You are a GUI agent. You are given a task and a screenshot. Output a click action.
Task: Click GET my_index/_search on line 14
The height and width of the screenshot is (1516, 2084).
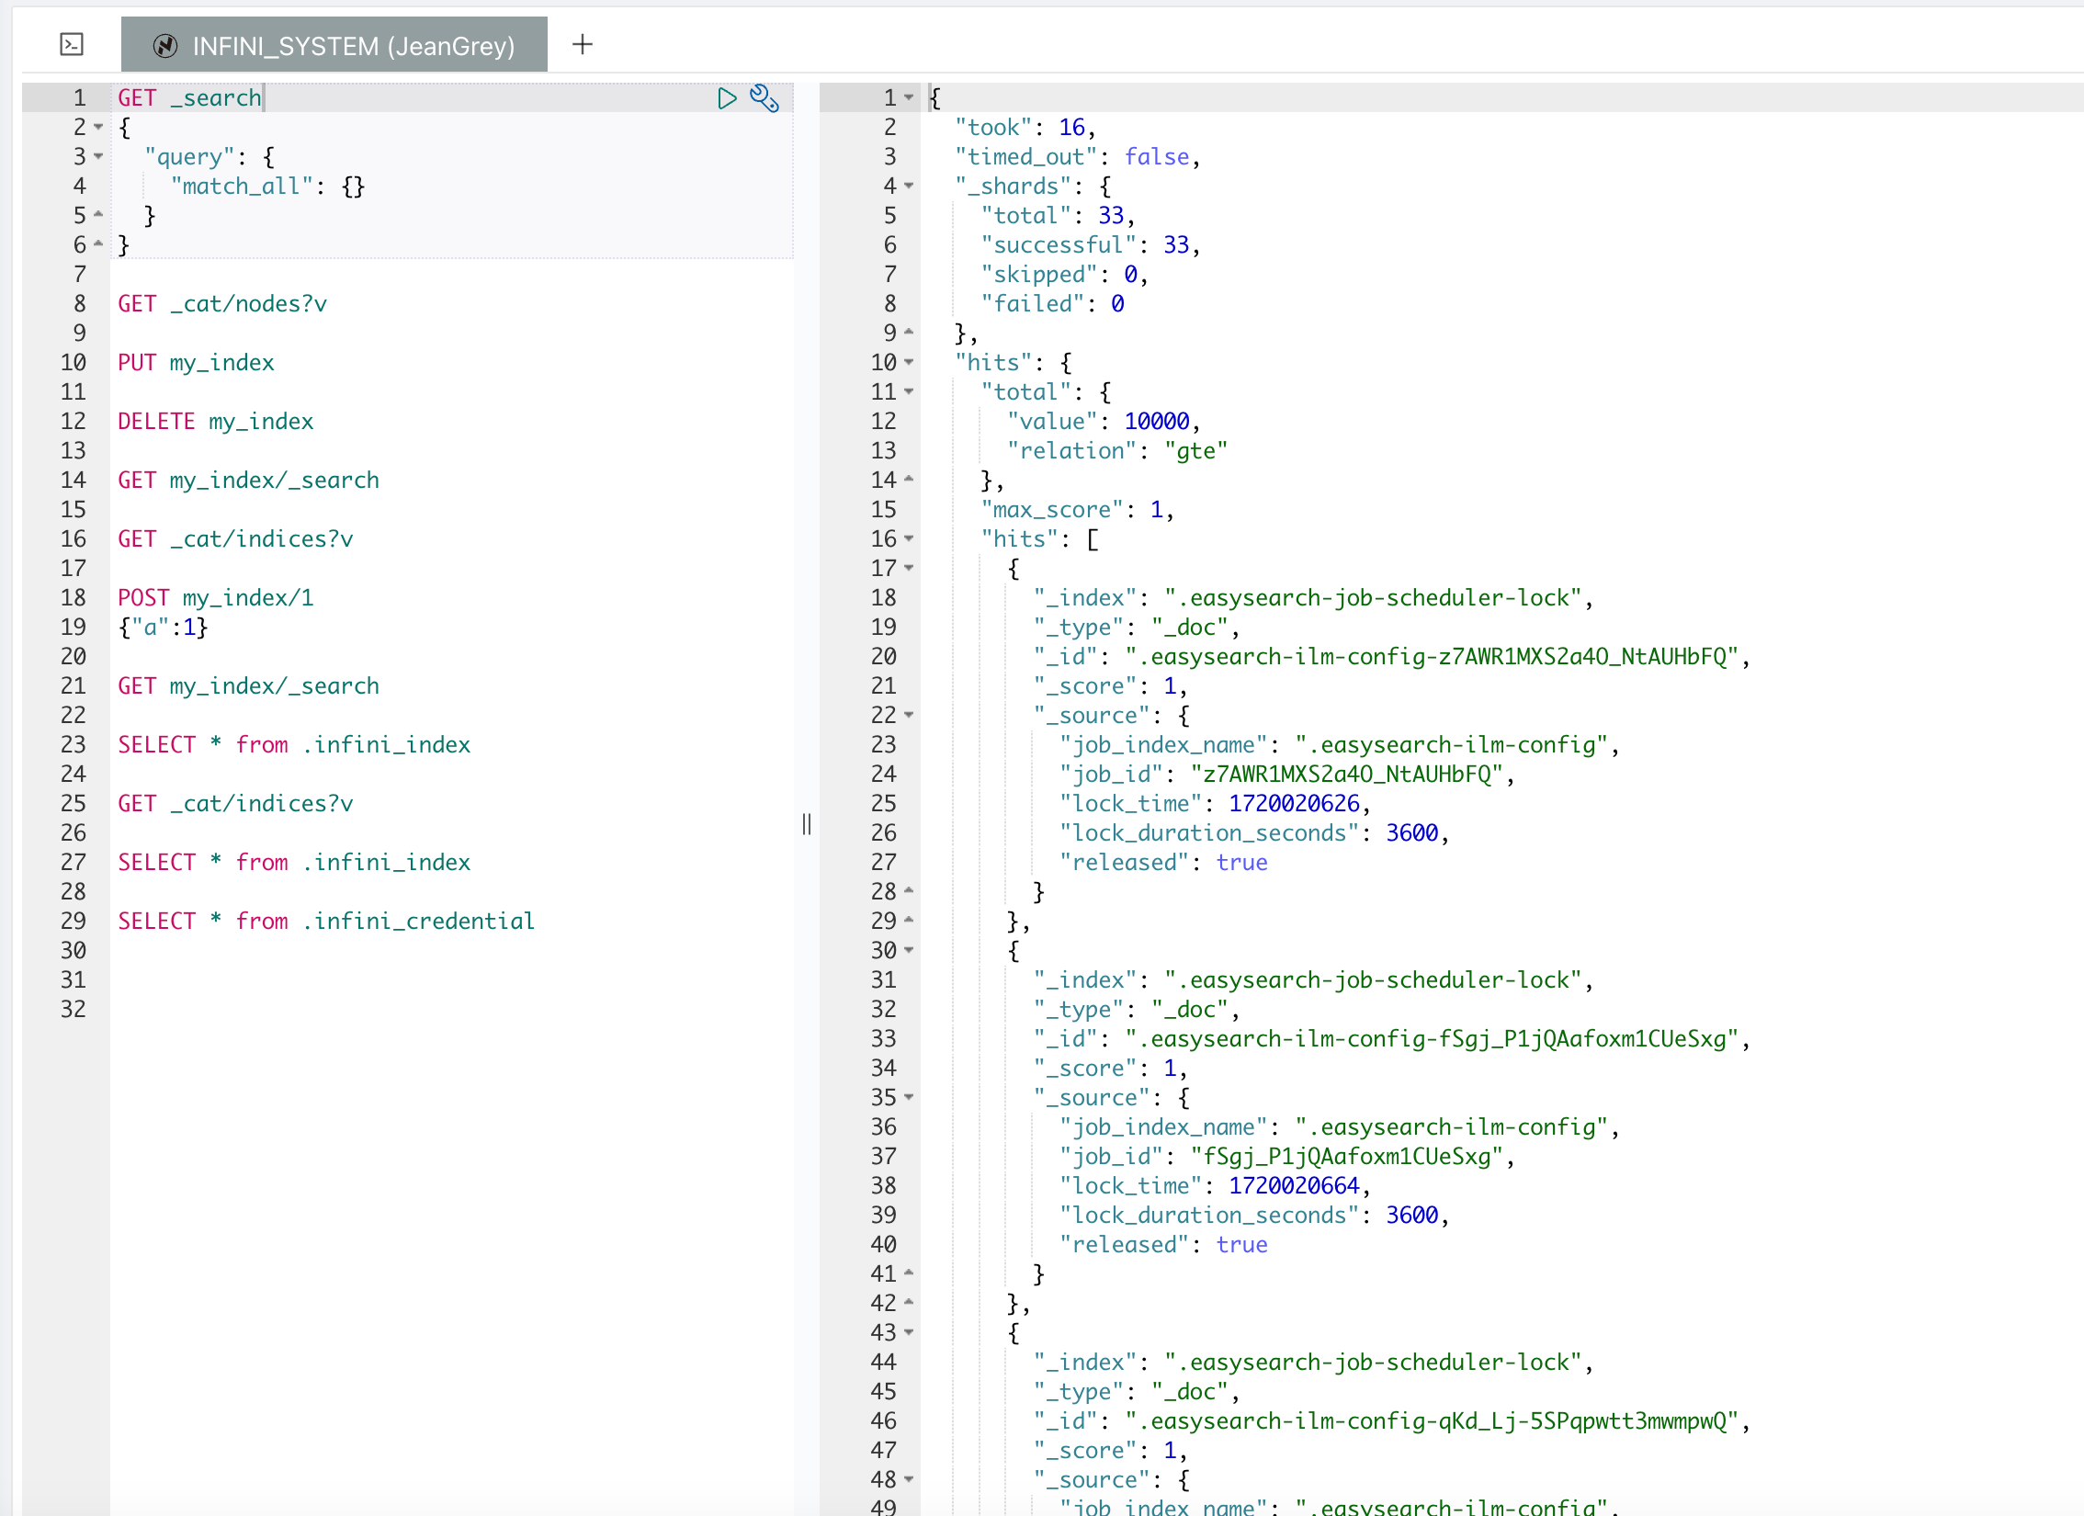248,481
